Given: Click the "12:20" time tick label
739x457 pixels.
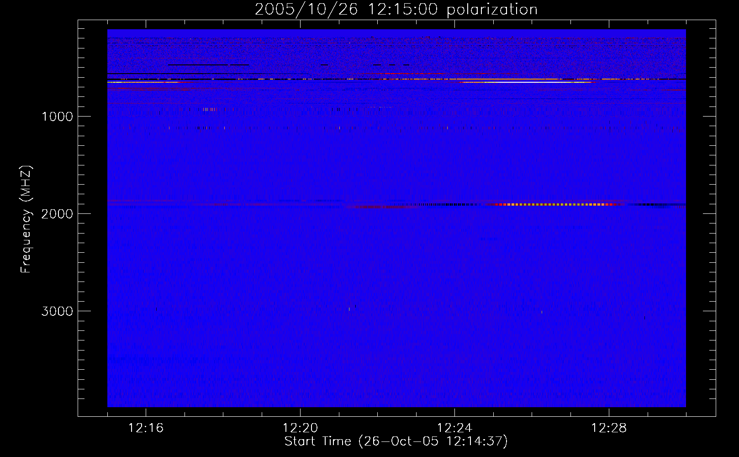Looking at the screenshot, I should pyautogui.click(x=300, y=428).
